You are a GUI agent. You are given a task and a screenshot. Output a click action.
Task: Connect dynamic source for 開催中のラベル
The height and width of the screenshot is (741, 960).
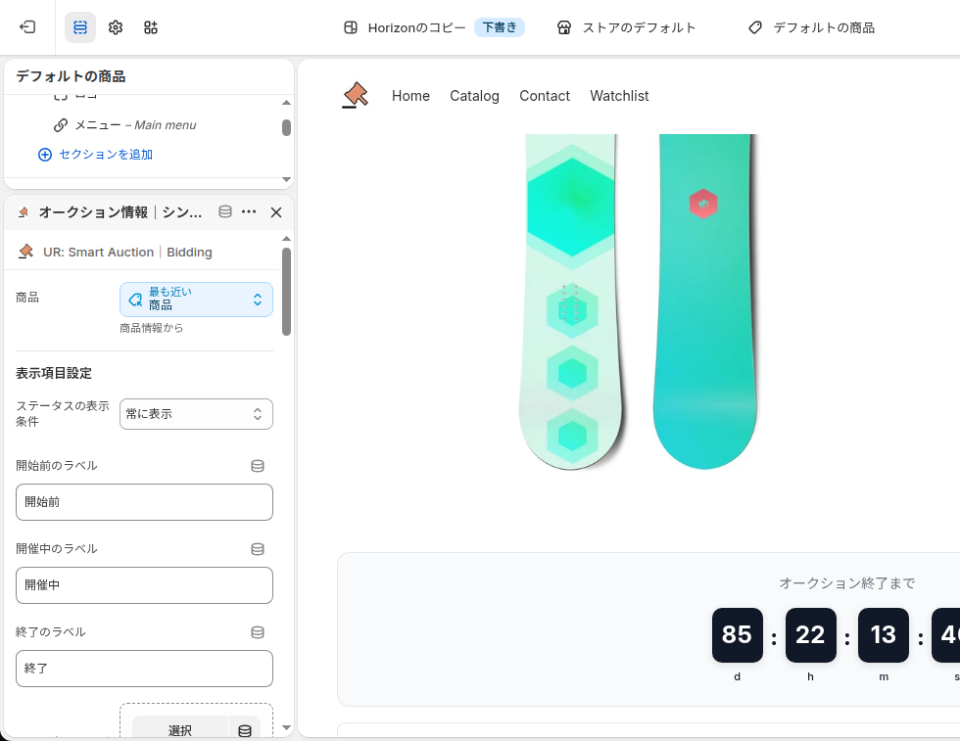258,549
